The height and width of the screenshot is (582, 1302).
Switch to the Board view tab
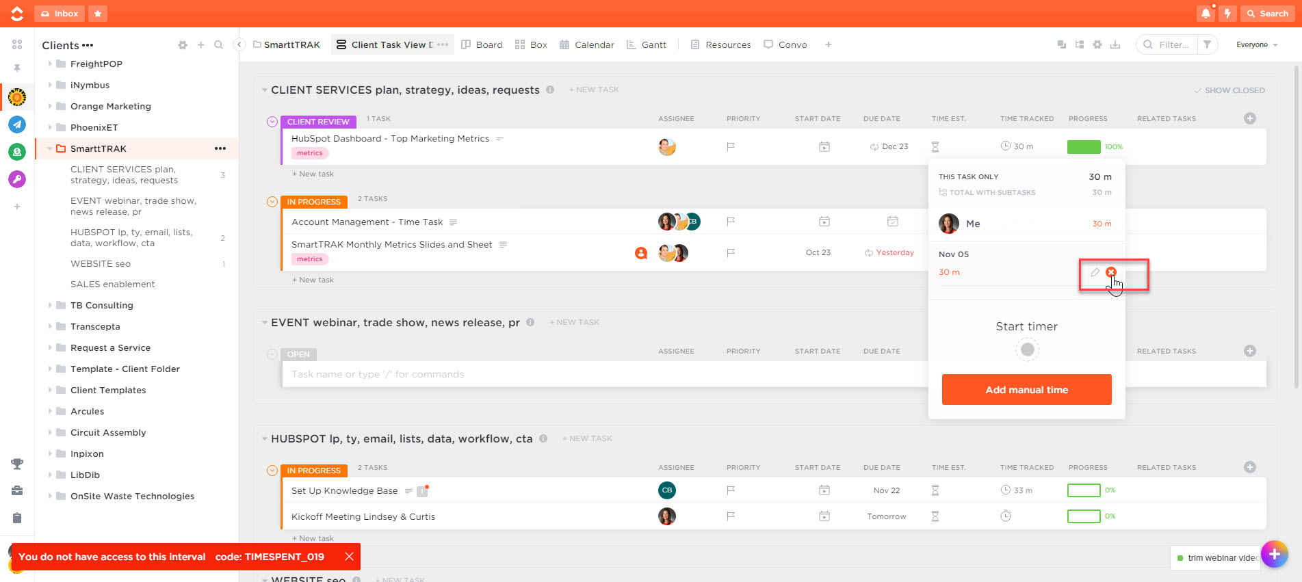[x=482, y=44]
